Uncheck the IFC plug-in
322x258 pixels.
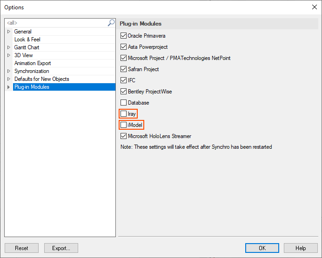[123, 80]
